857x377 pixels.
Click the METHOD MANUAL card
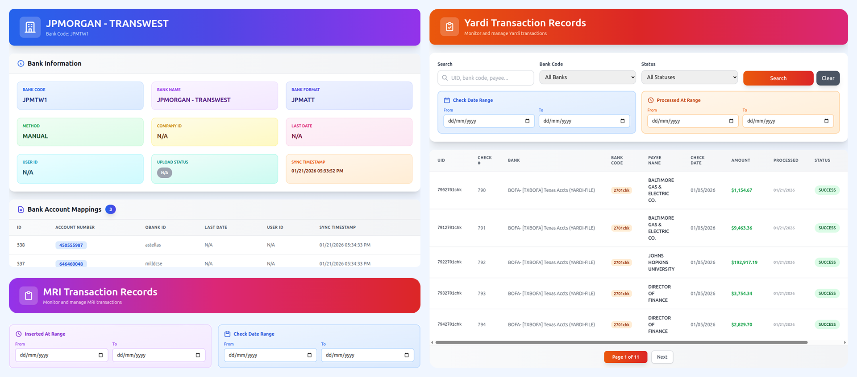[x=80, y=132]
